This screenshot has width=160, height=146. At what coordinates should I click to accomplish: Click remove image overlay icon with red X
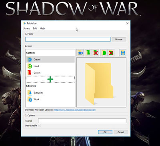(x=111, y=53)
